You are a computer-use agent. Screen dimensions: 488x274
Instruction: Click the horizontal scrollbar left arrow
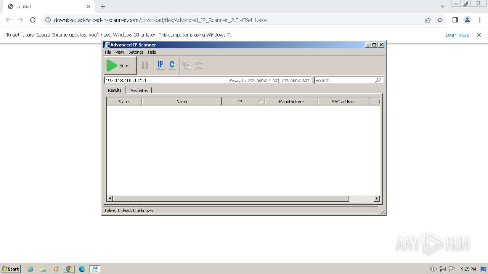pos(110,198)
